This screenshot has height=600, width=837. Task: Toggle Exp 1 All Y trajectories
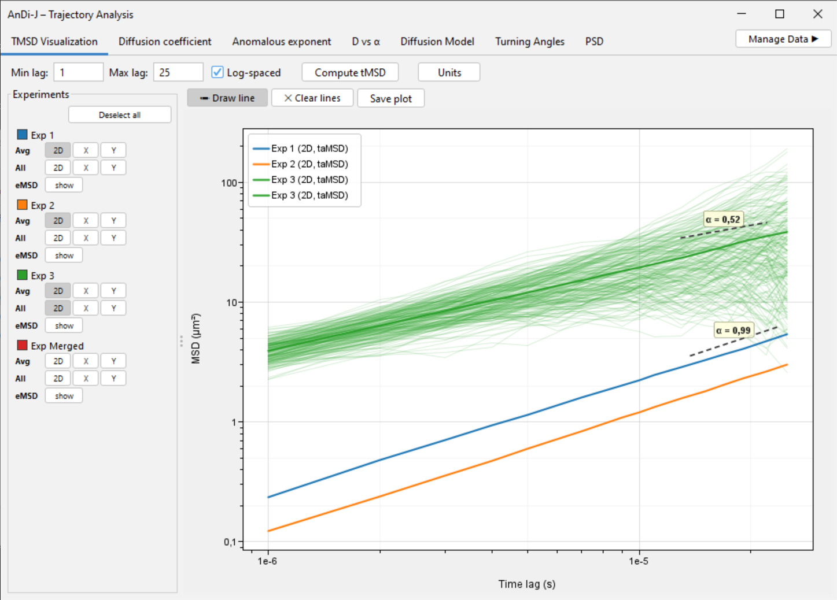tap(113, 168)
